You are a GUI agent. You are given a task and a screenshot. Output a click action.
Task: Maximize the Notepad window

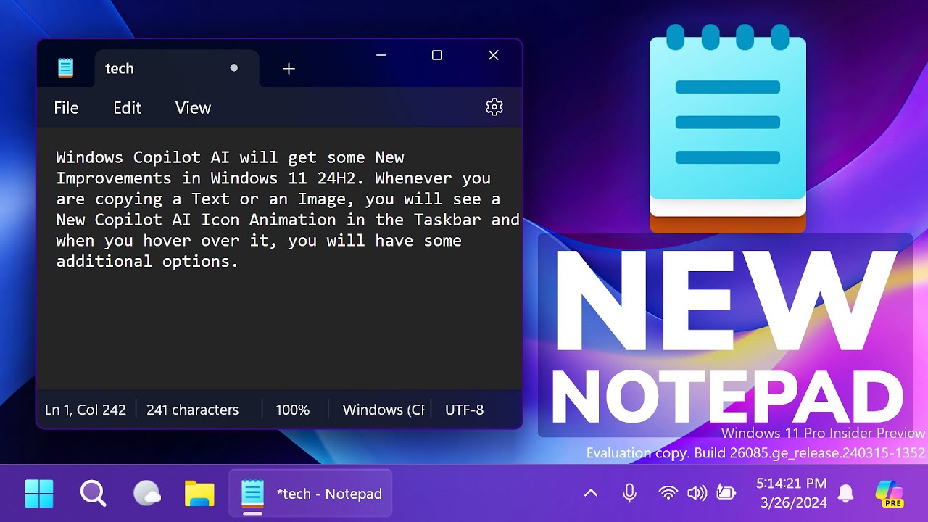point(437,55)
